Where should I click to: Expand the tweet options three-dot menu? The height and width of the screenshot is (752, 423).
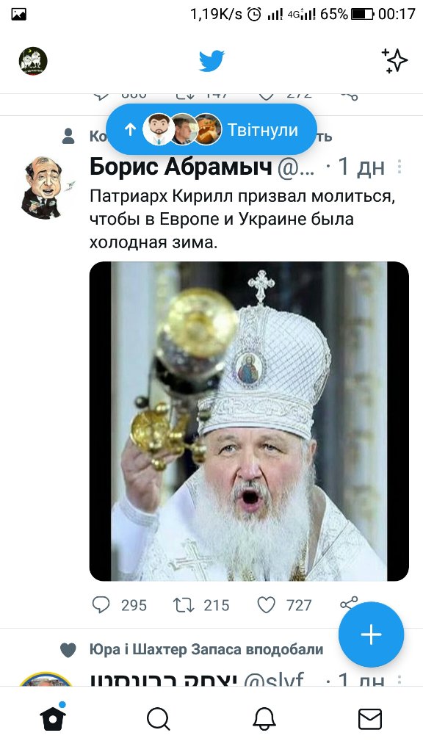click(x=399, y=167)
